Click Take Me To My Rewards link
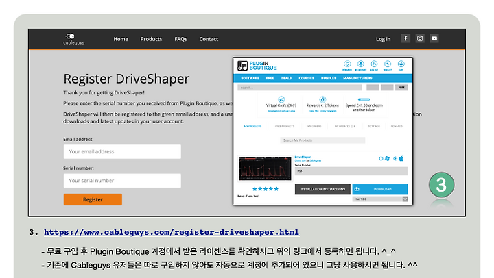This screenshot has height=278, width=494. (x=322, y=111)
